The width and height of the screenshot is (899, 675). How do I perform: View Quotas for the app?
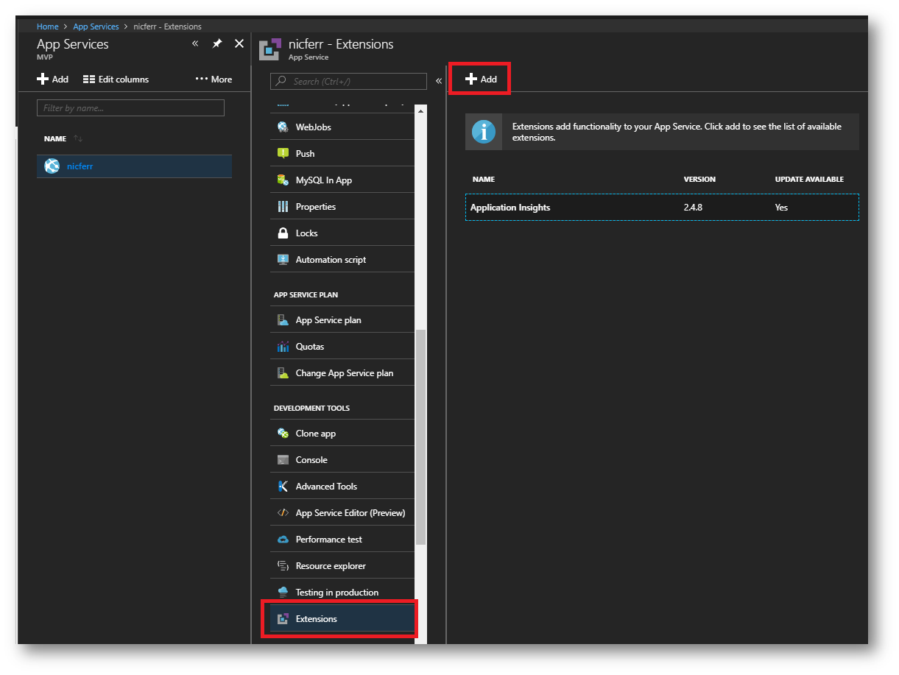pyautogui.click(x=342, y=347)
